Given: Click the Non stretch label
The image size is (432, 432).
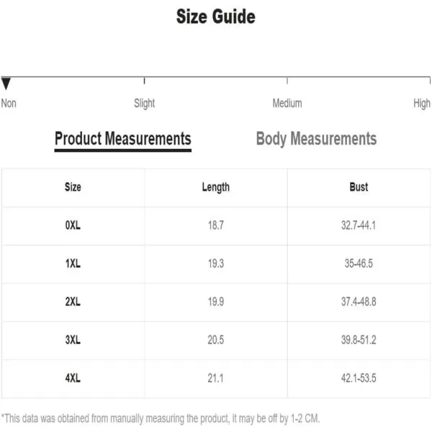Looking at the screenshot, I should point(9,103).
